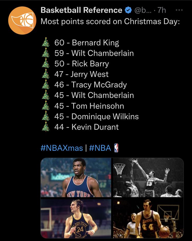Open the #NBA hashtag link
This screenshot has width=192, height=241.
[x=100, y=148]
